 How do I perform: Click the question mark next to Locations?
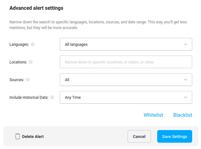click(x=31, y=62)
